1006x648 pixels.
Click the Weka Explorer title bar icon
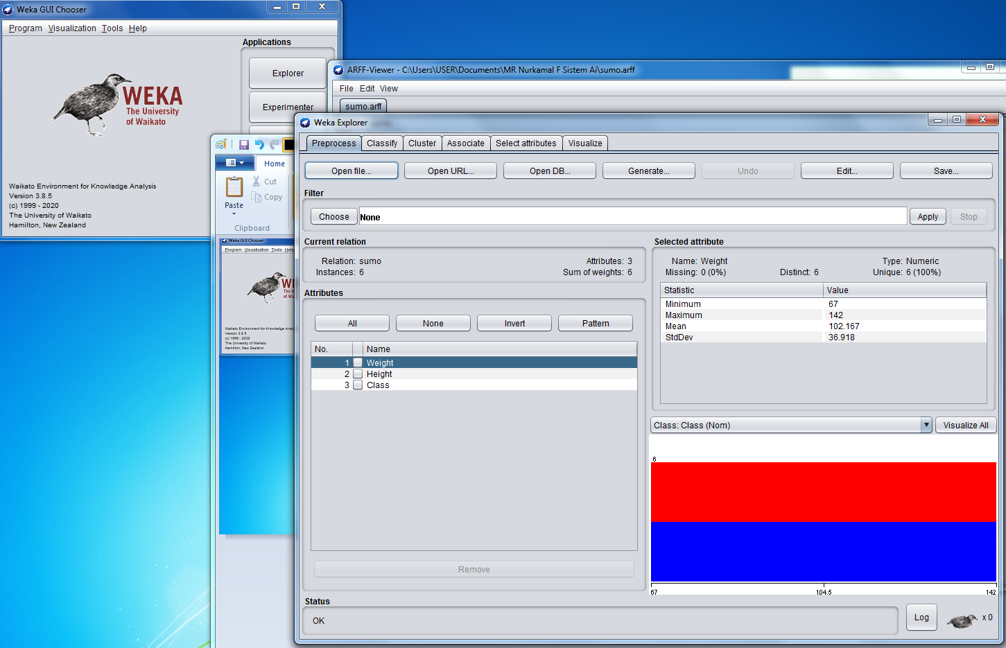click(x=305, y=123)
